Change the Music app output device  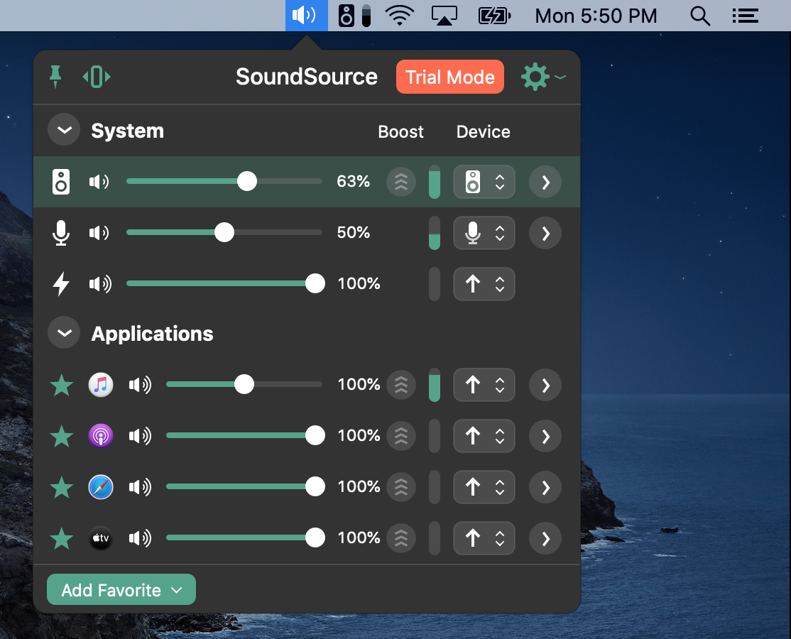point(484,386)
